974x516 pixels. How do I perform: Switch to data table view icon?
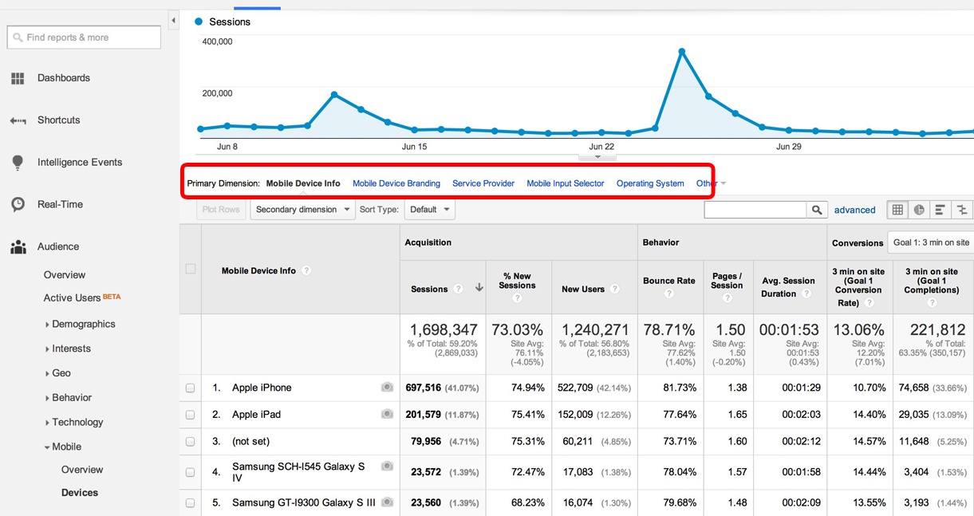coord(897,210)
